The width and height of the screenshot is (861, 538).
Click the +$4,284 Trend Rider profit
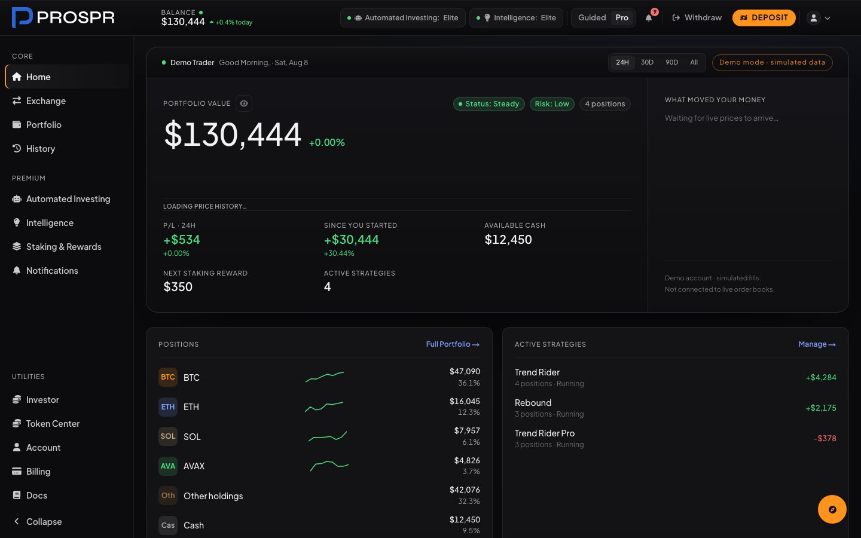click(x=821, y=377)
